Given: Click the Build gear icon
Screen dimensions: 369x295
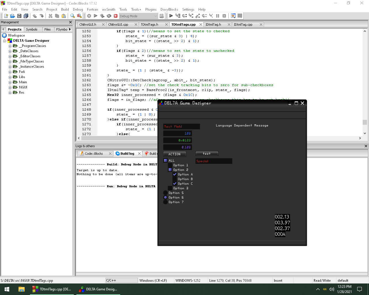Looking at the screenshot, I should pyautogui.click(x=89, y=16).
